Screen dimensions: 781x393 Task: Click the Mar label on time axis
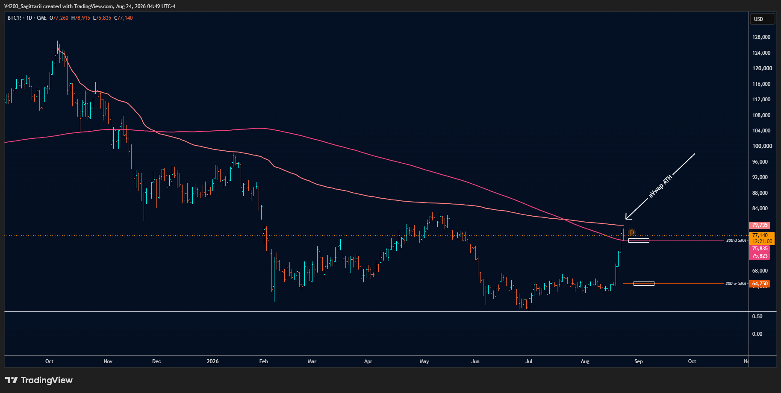(312, 361)
